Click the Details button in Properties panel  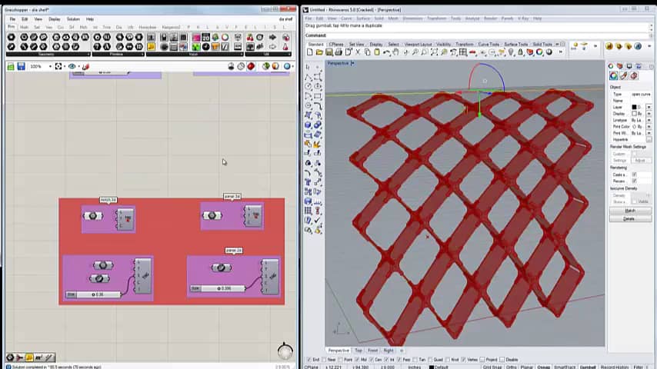[x=630, y=218]
